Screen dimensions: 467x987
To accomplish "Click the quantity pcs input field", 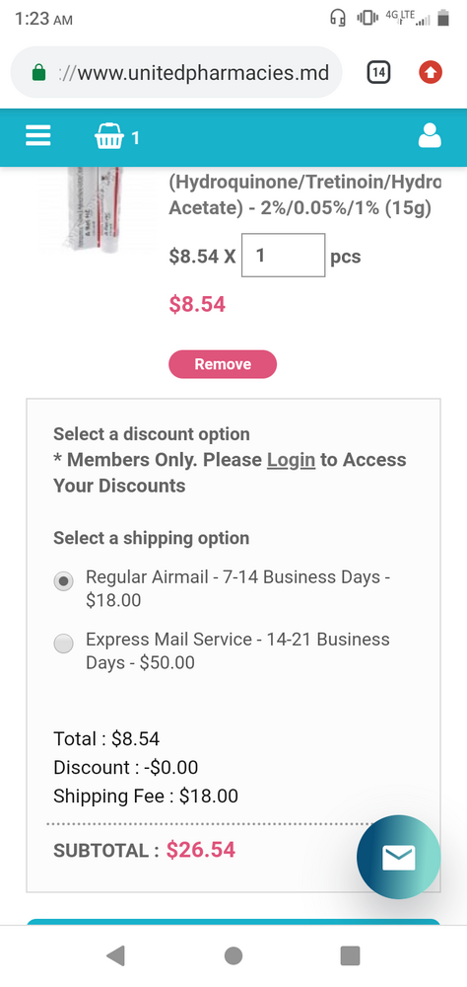I will pos(284,255).
